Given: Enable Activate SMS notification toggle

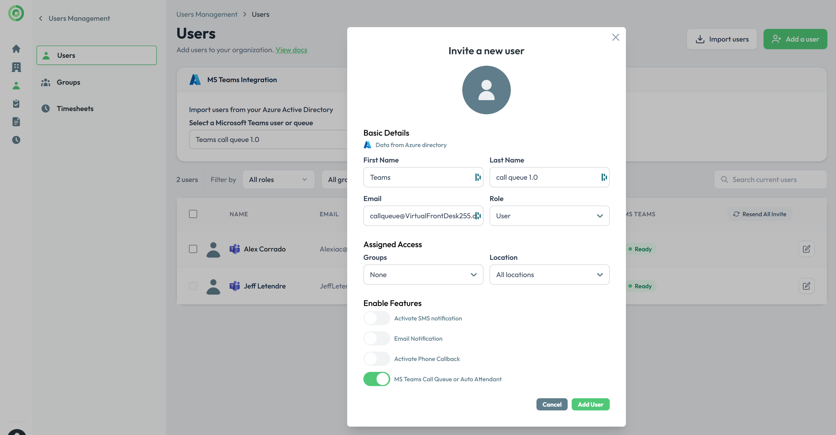Looking at the screenshot, I should point(377,318).
